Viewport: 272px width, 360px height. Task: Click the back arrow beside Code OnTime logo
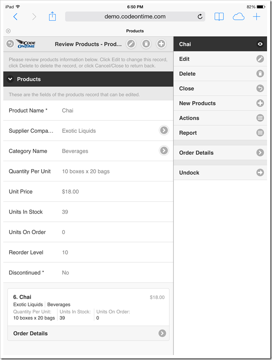(x=10, y=44)
